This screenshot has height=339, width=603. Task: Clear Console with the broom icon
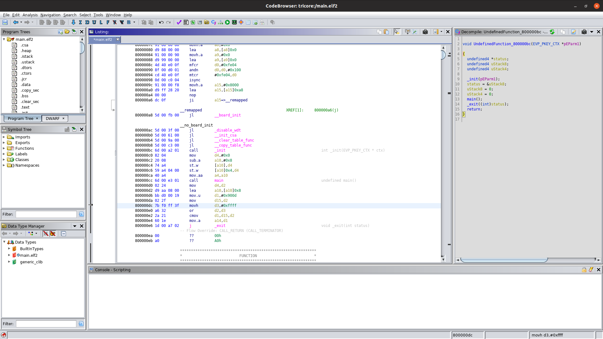tap(591, 270)
